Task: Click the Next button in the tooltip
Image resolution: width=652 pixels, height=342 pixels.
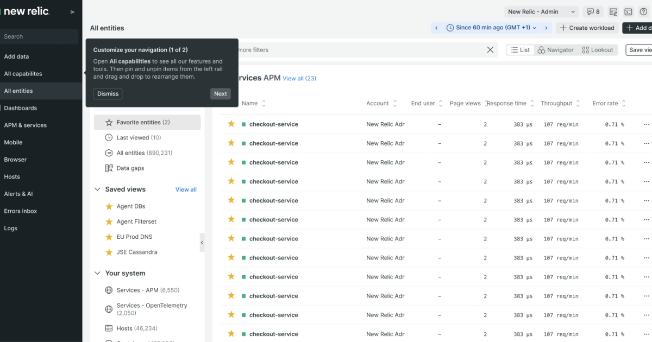Action: tap(220, 93)
